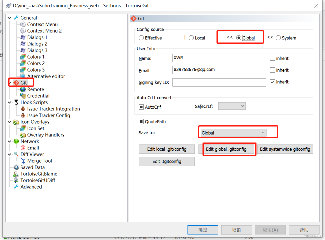Click the Merge Tool merge icon
Screen dimensions: 325x240
(23, 161)
